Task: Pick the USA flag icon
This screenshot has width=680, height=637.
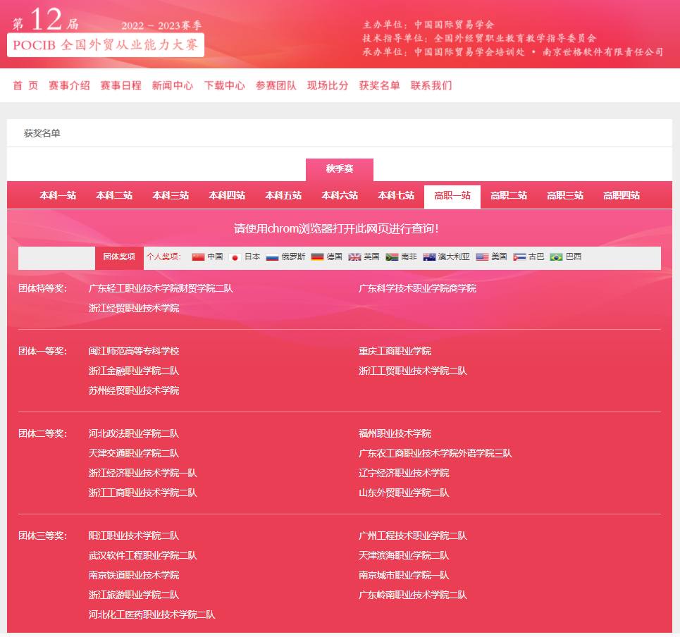Action: 482,257
